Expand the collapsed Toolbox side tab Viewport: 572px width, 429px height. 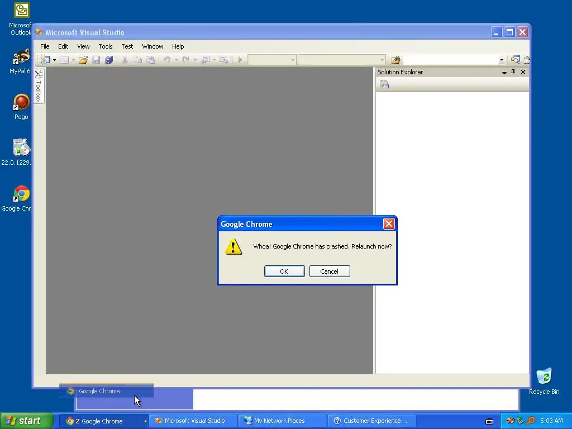click(x=39, y=86)
